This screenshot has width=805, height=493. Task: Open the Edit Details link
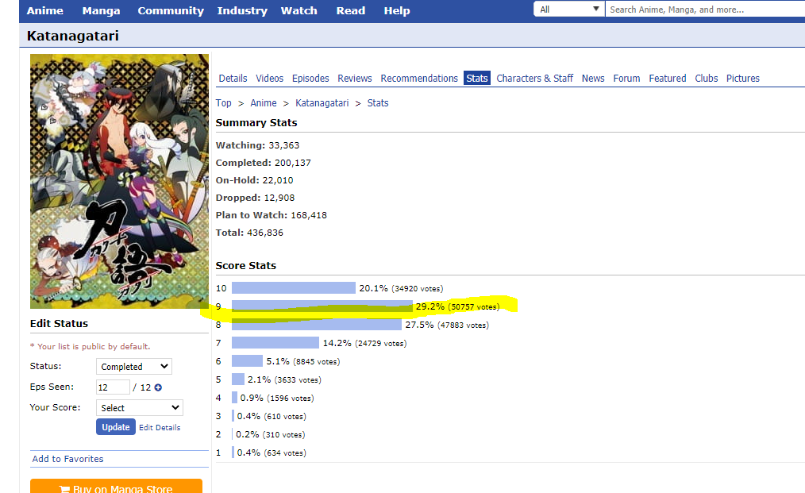coord(160,427)
